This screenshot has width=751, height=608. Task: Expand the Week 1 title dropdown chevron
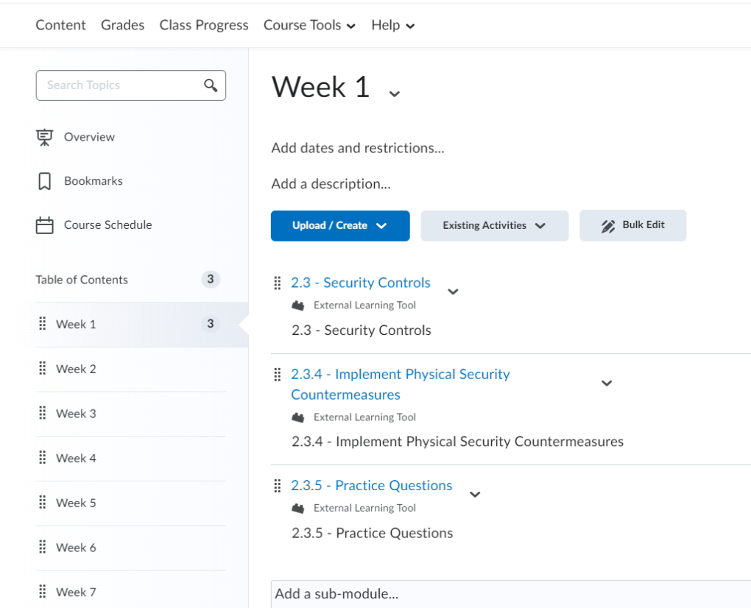(x=395, y=93)
